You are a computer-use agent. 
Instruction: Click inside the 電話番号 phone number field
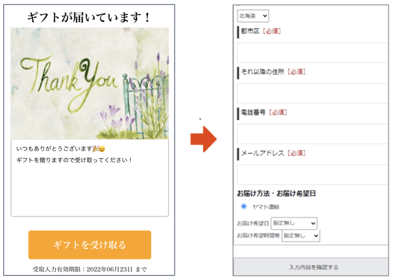(x=312, y=133)
